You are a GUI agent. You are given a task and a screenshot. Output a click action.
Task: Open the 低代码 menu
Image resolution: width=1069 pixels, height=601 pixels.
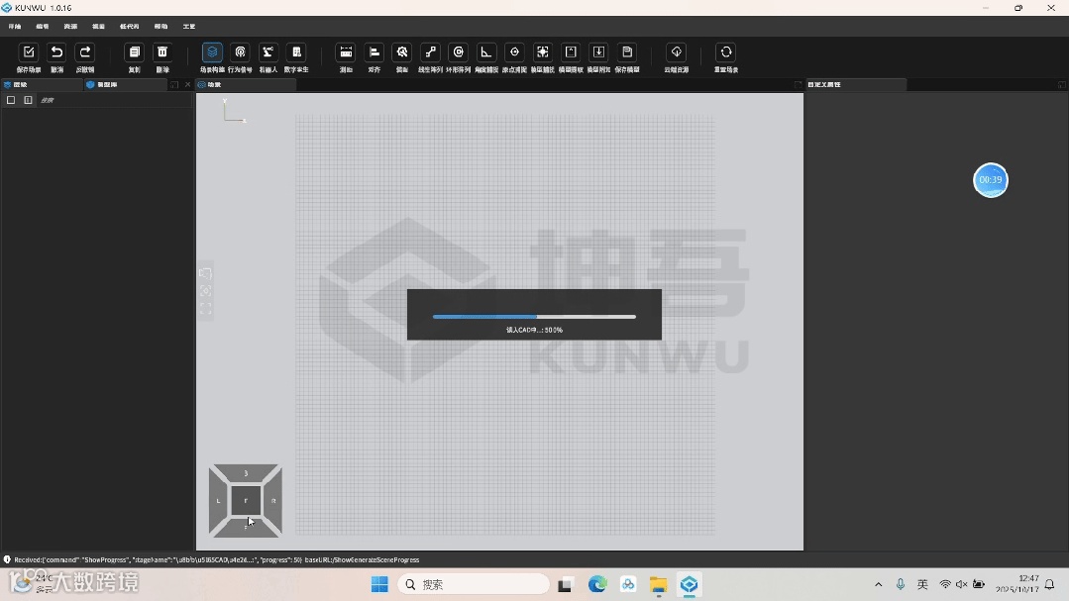[129, 27]
